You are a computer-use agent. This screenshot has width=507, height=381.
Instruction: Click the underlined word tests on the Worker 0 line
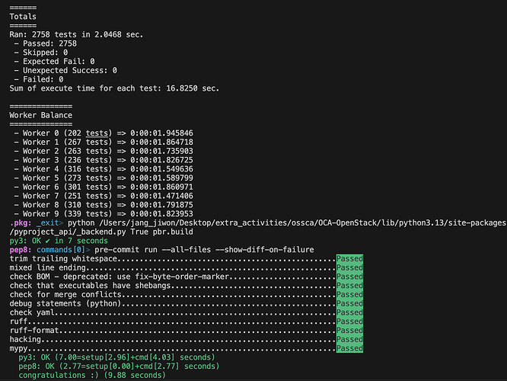tap(98, 133)
